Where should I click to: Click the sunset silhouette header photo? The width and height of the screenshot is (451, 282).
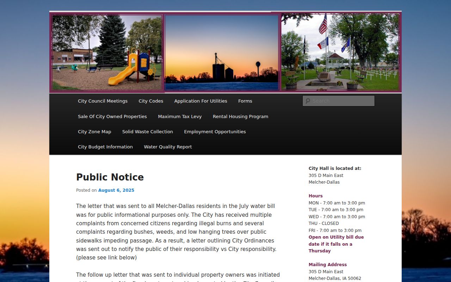[x=222, y=52]
